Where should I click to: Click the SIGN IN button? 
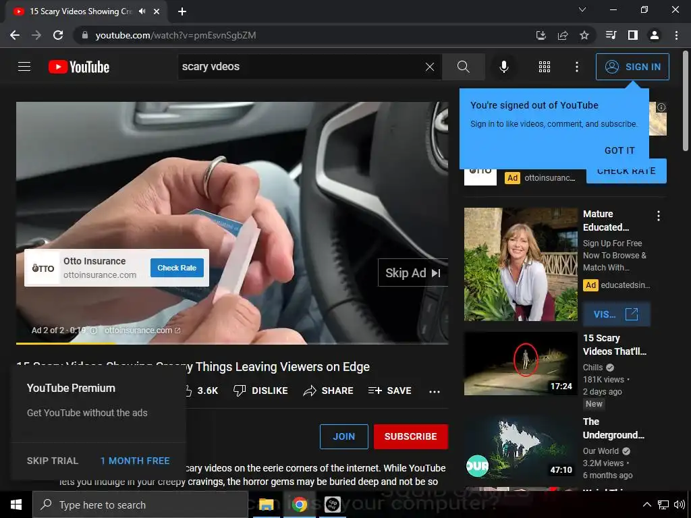(x=632, y=67)
